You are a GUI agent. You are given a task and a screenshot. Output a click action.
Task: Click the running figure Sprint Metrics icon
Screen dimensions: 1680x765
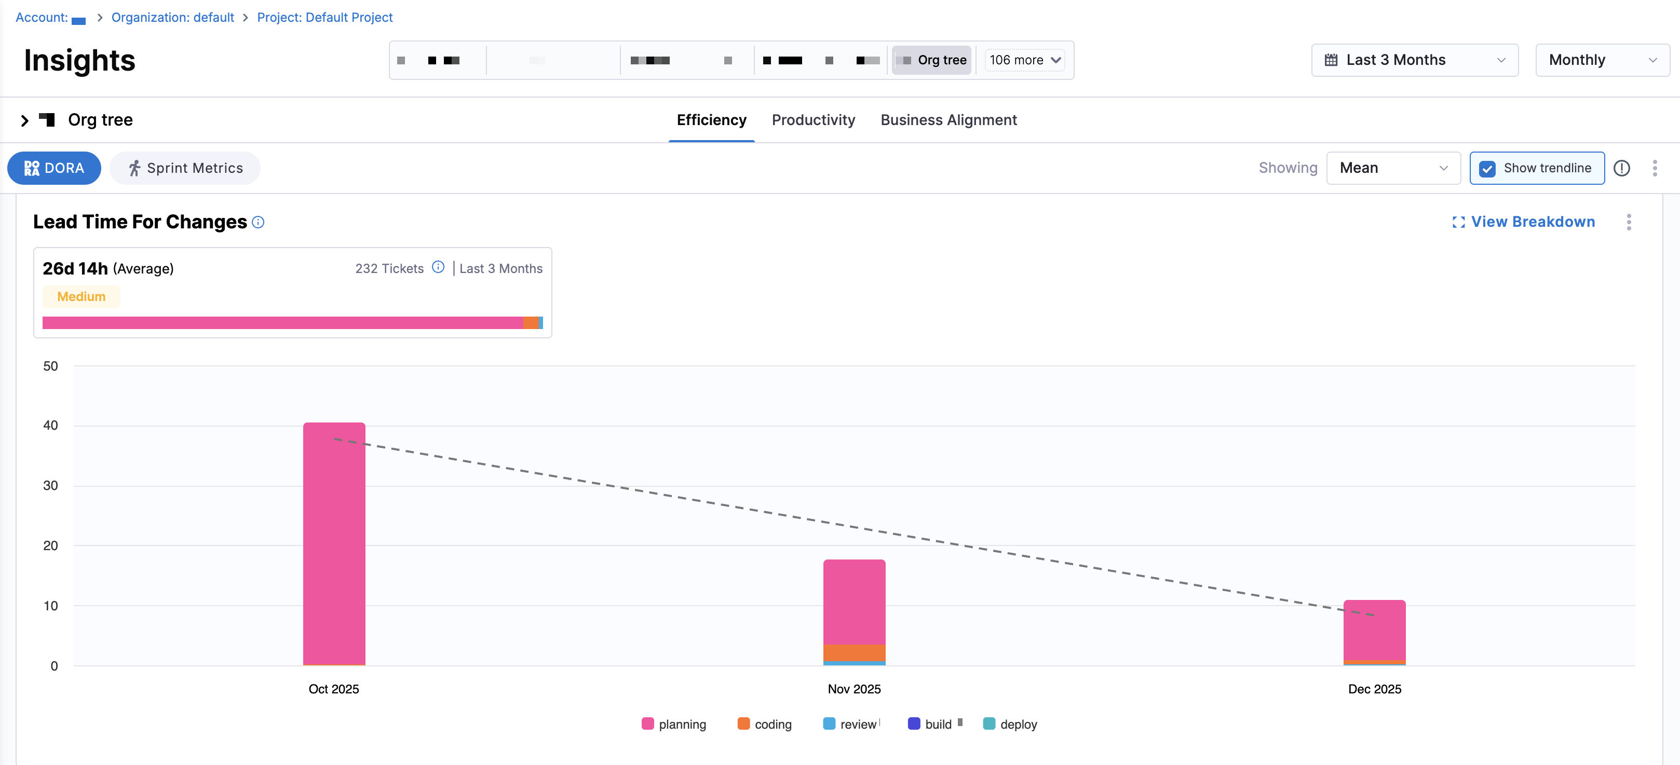[134, 168]
